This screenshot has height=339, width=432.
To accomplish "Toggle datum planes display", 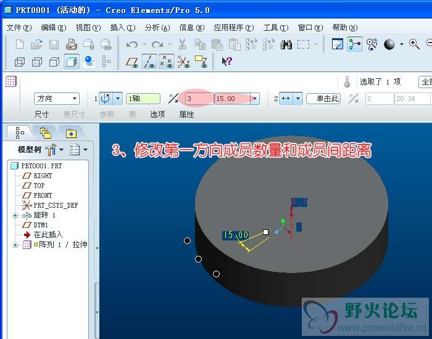I will coord(132,62).
